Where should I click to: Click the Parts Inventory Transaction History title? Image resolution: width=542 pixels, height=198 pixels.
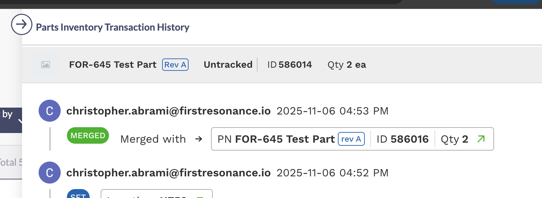point(112,27)
